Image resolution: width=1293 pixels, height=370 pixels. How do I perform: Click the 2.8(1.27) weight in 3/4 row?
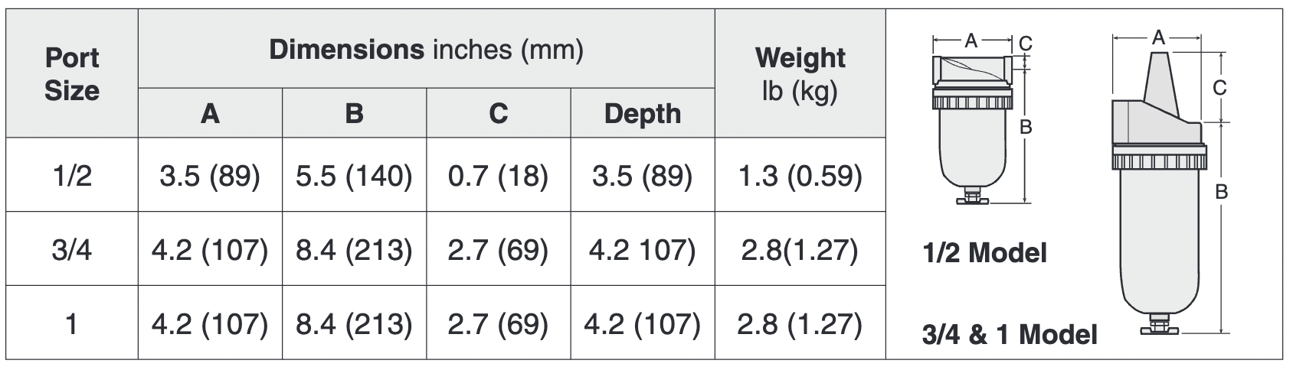point(800,249)
